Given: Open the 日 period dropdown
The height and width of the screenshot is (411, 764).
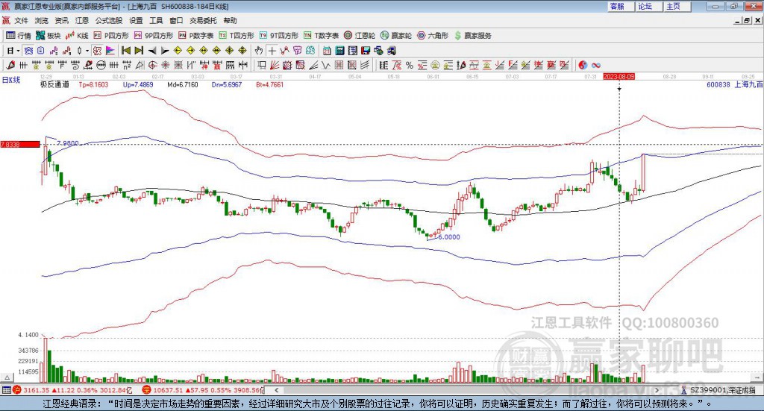Looking at the screenshot, I should [13, 51].
